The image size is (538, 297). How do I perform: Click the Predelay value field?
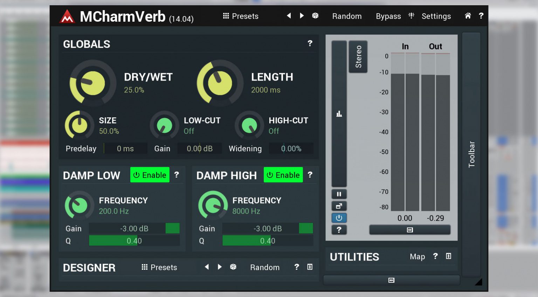click(x=125, y=148)
